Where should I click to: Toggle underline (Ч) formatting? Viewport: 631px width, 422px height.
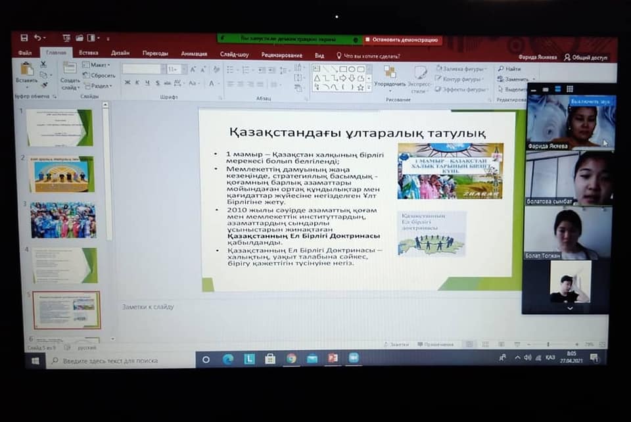pyautogui.click(x=147, y=83)
